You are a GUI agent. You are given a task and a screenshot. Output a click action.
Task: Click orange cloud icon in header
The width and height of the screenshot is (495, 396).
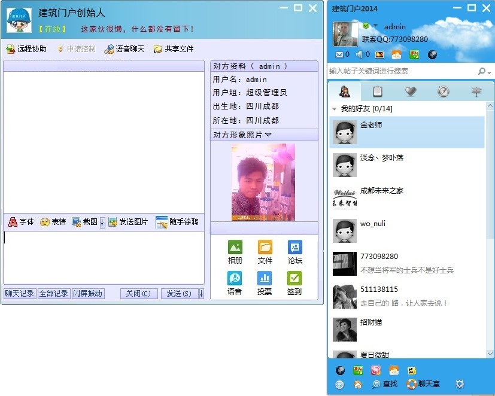pos(396,54)
